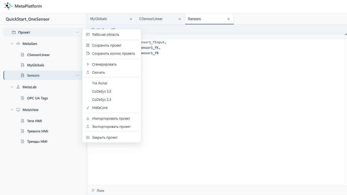
Task: Select Закрыть проект menu entry
Action: 112,137
